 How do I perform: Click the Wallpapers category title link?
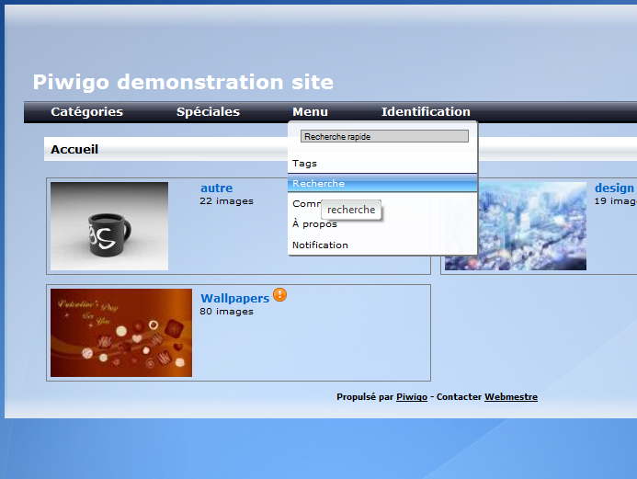[x=234, y=298]
